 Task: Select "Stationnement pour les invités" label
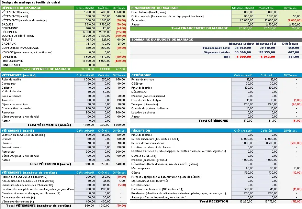150,181
